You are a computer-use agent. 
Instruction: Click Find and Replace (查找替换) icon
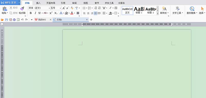coord(192,9)
